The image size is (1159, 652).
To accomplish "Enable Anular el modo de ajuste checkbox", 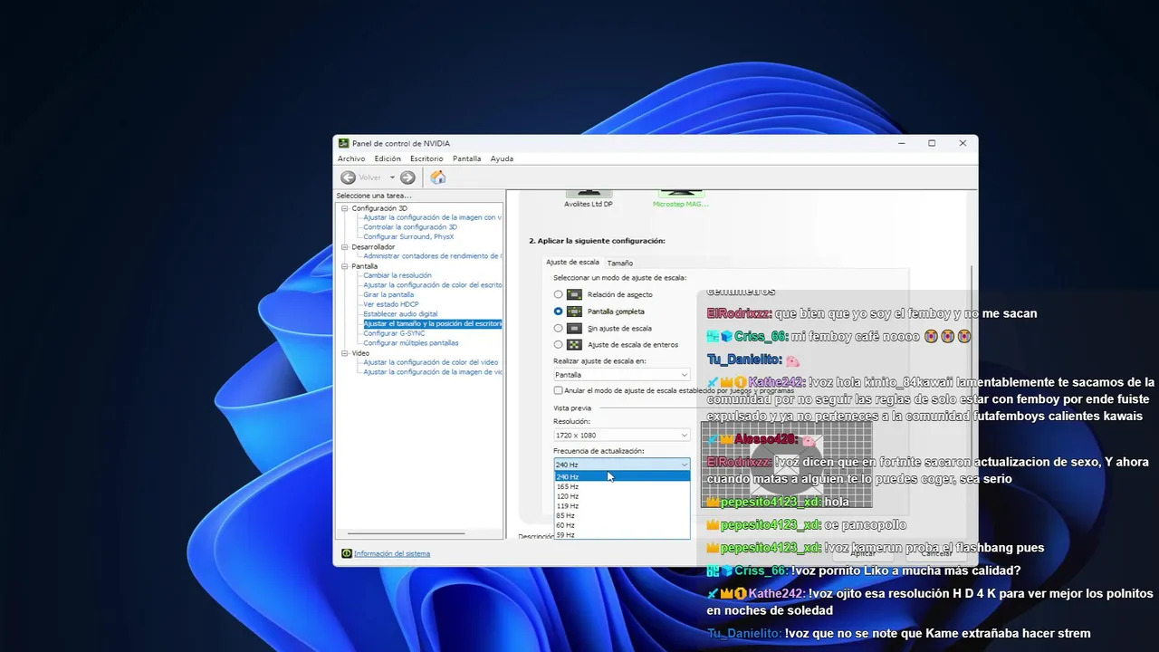I will click(x=559, y=390).
